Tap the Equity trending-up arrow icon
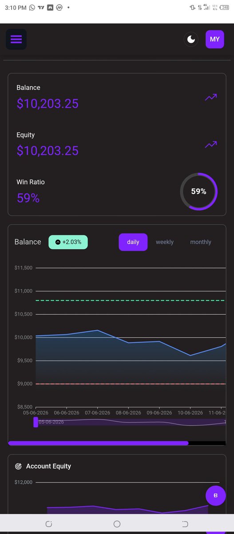Screen dimensions: 234x534 point(211,144)
